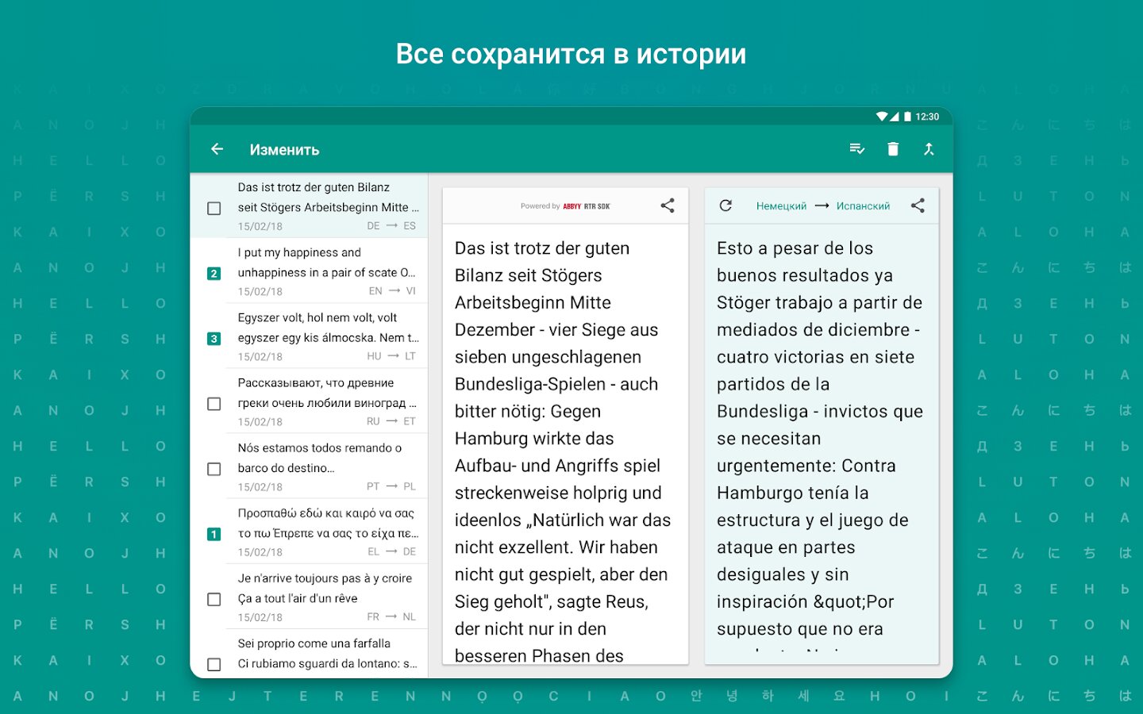1143x714 pixels.
Task: Toggle the numbered checkbox marked 1
Action: (x=214, y=534)
